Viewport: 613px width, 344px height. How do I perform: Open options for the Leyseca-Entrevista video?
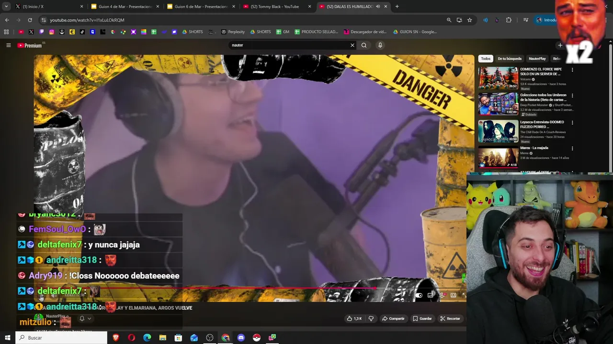pos(572,122)
